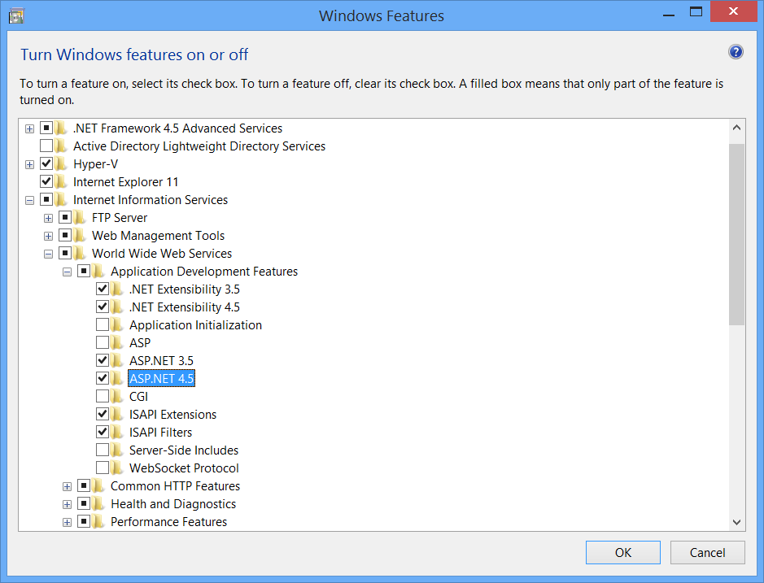The width and height of the screenshot is (764, 583).
Task: Click folder icon beside .NET Framework 4.5 Advanced Services
Action: 61,128
